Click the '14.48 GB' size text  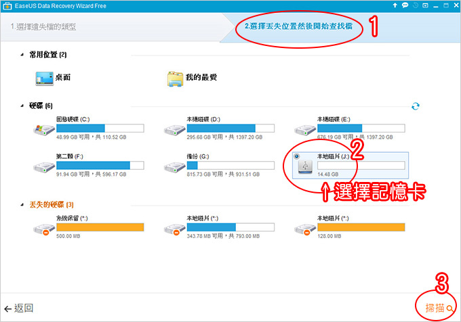coord(328,175)
